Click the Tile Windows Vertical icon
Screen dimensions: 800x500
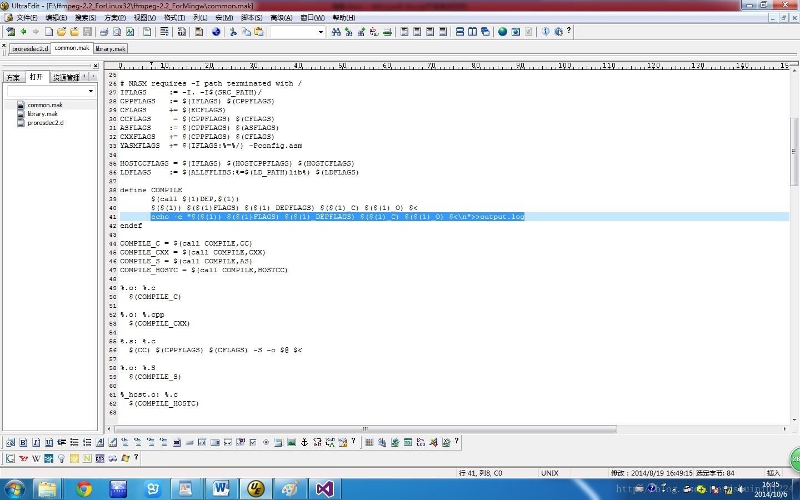point(472,32)
